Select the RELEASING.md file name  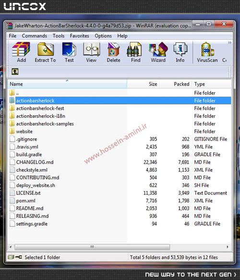tap(32, 216)
